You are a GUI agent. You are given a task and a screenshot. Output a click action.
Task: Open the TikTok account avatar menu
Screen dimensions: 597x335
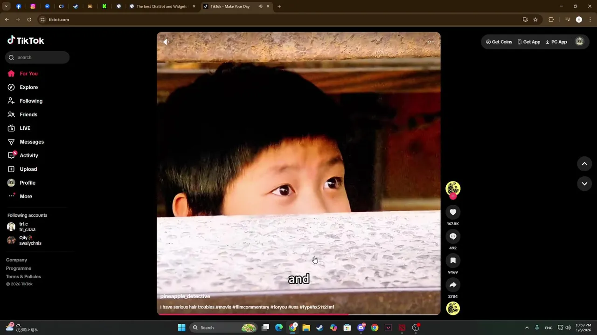pos(579,41)
